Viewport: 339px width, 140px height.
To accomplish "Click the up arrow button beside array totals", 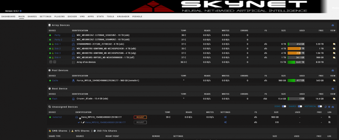I will coord(55,62).
